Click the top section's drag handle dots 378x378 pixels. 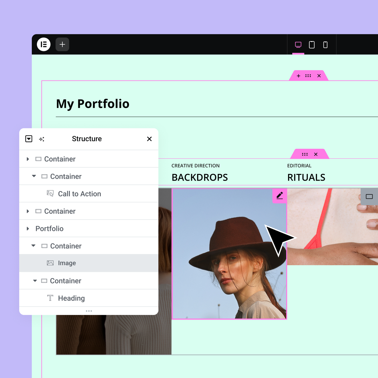point(308,76)
